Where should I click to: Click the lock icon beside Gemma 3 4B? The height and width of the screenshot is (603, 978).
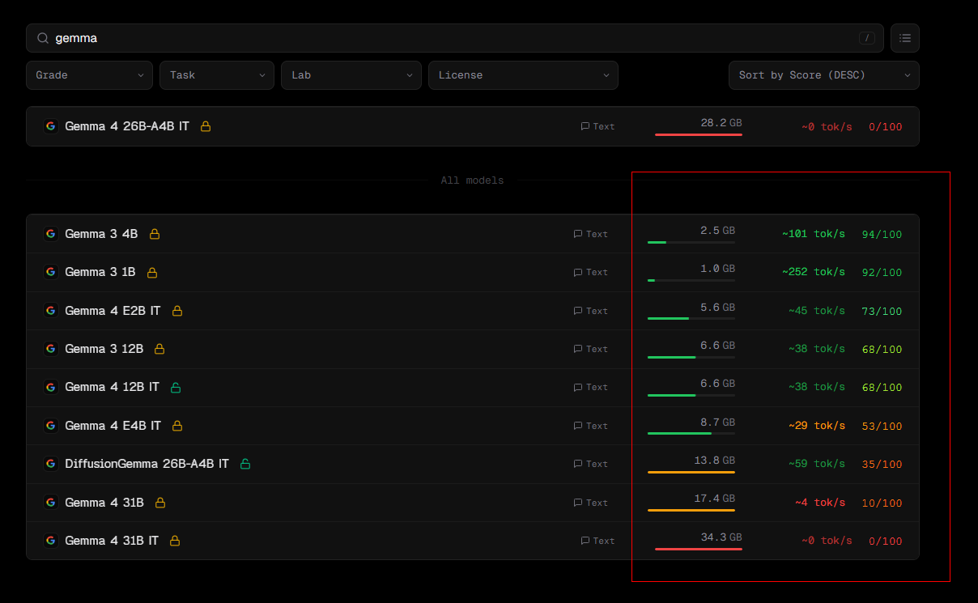155,234
